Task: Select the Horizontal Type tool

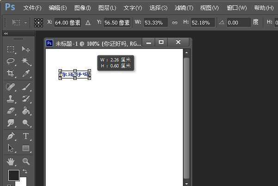Action: click(x=26, y=136)
